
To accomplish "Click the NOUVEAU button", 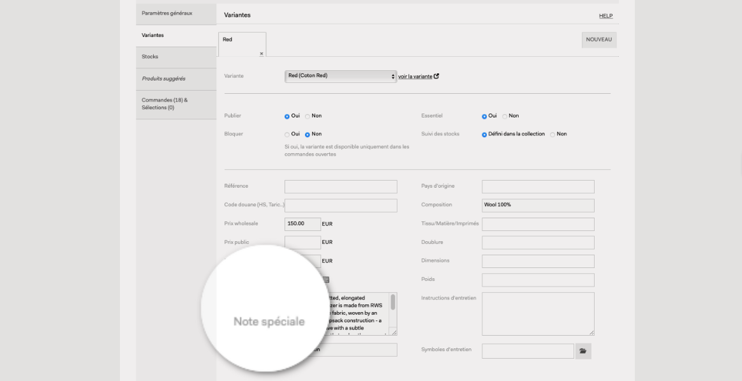I will coord(598,40).
